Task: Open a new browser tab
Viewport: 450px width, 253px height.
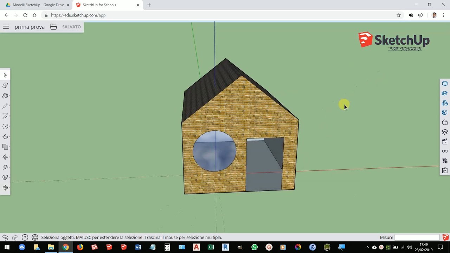Action: (x=149, y=5)
